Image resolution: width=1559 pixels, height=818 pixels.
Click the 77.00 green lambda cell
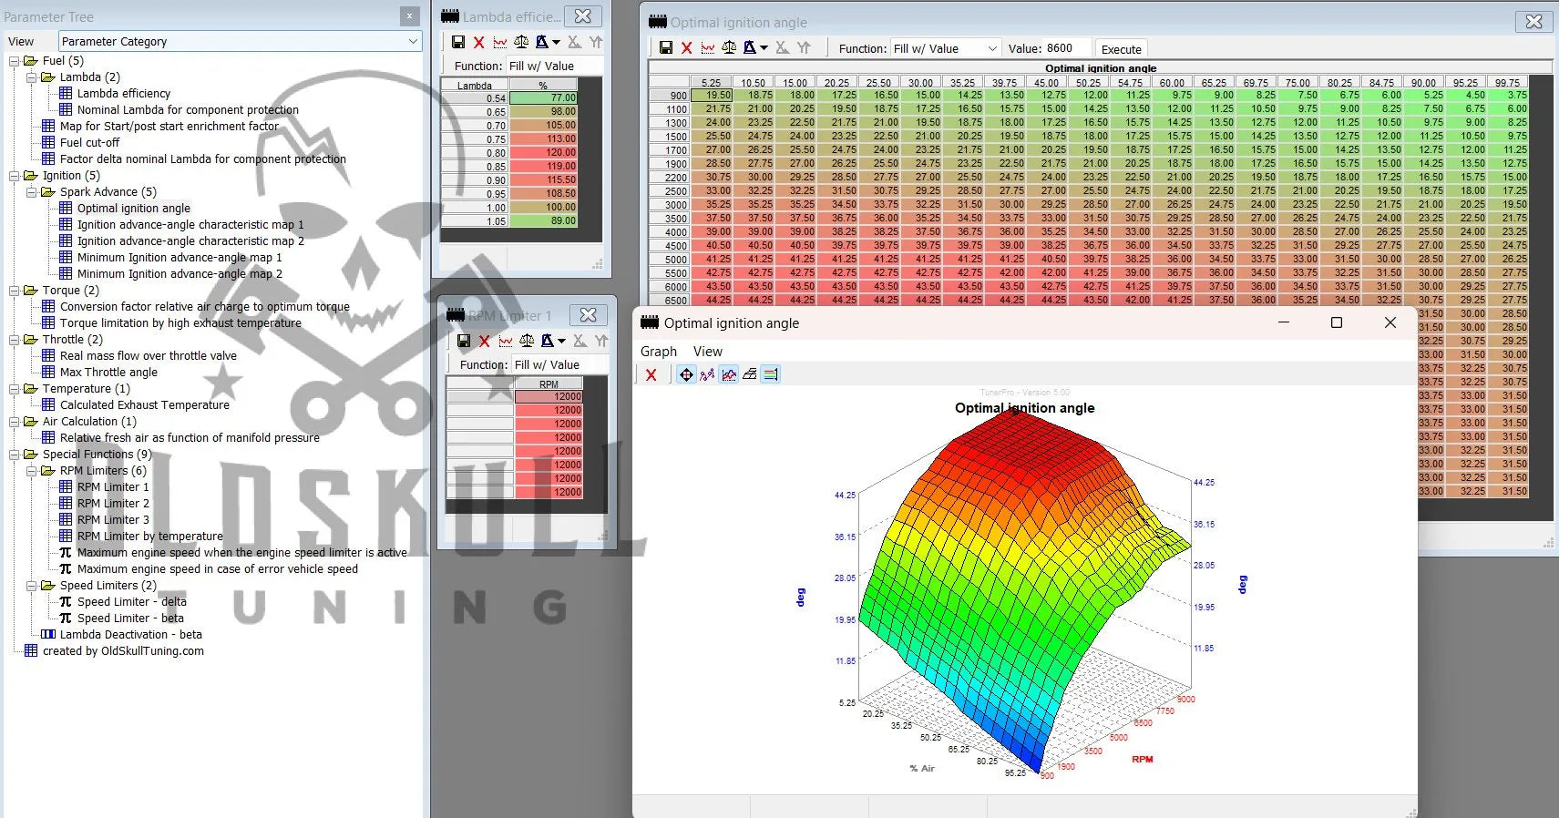(543, 97)
